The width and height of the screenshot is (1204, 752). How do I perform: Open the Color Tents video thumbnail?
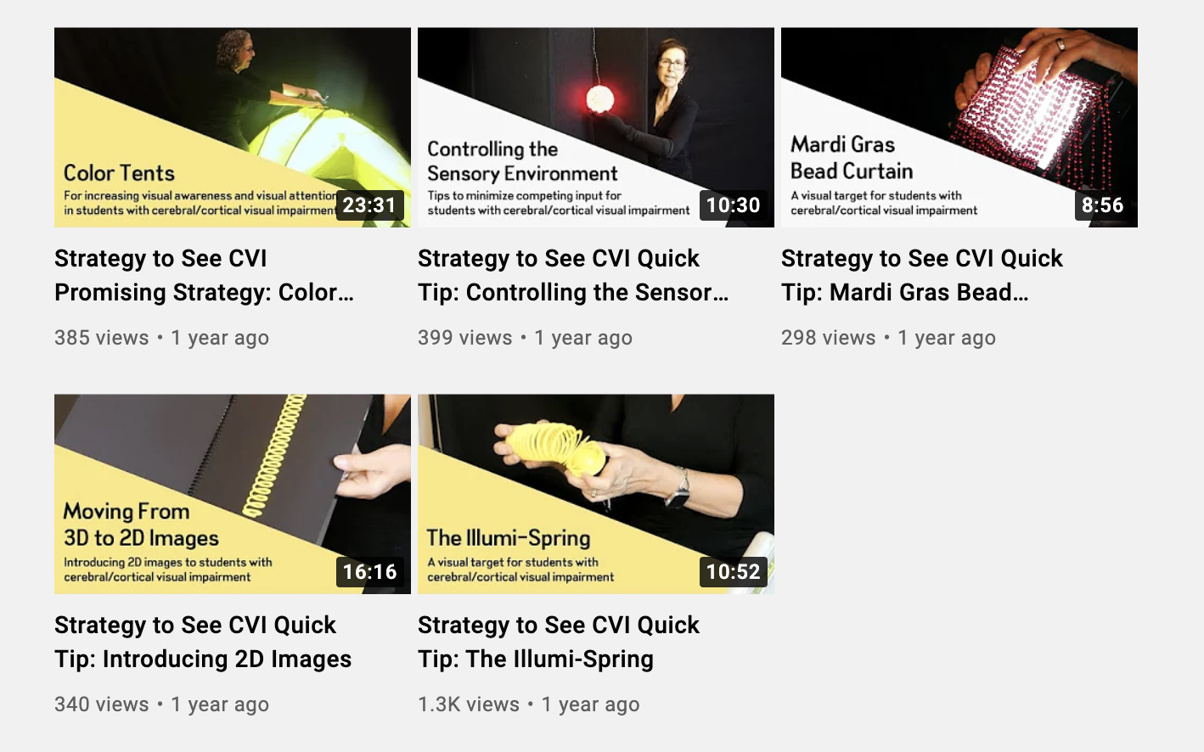click(233, 127)
